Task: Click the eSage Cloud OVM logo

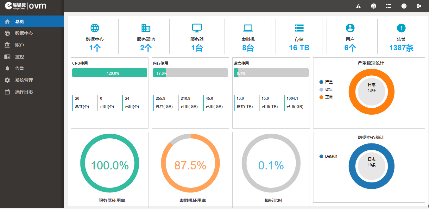Action: 26,6
